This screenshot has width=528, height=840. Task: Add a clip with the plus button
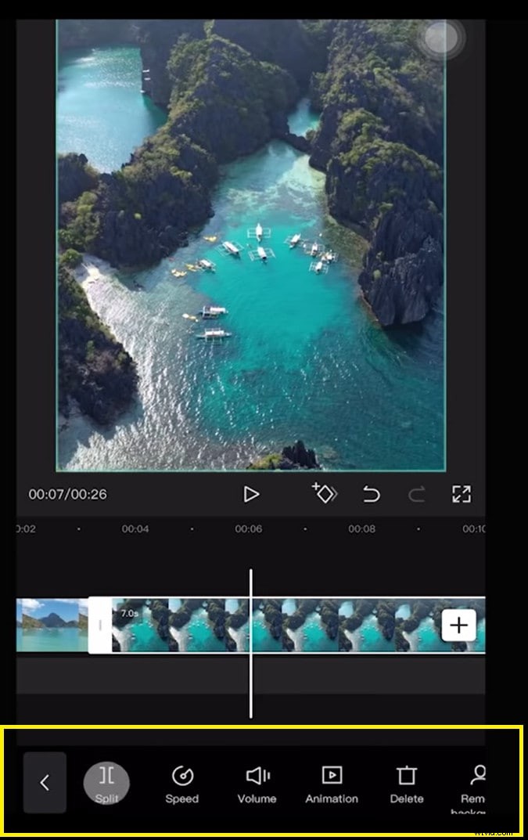coord(459,625)
